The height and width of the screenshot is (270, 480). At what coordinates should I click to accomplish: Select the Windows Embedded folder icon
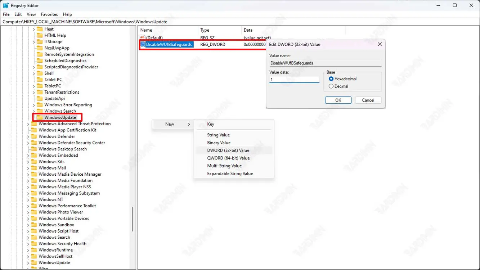coord(34,155)
